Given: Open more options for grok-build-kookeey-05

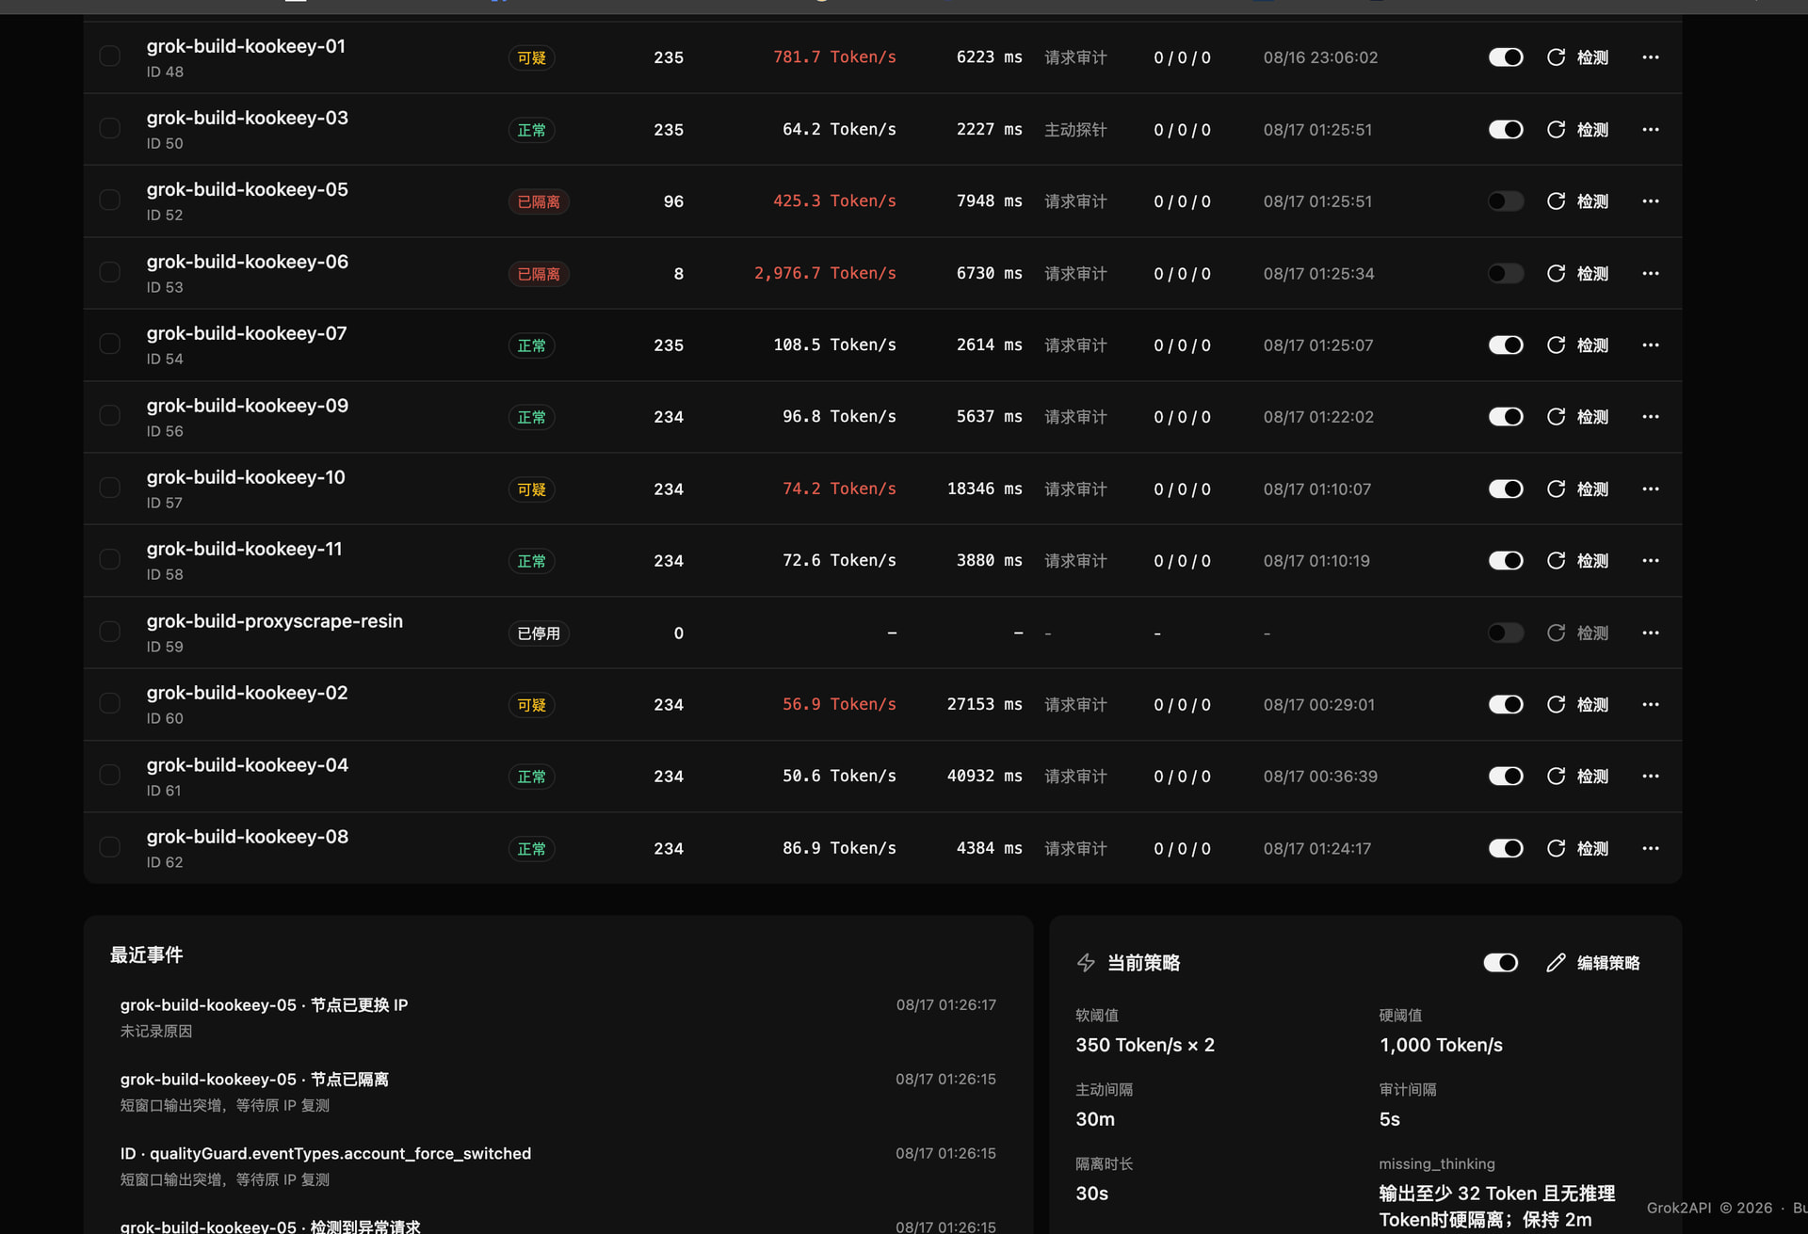Looking at the screenshot, I should (x=1650, y=201).
